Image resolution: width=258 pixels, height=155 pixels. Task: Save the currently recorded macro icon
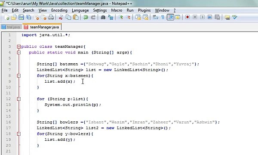click(x=217, y=17)
